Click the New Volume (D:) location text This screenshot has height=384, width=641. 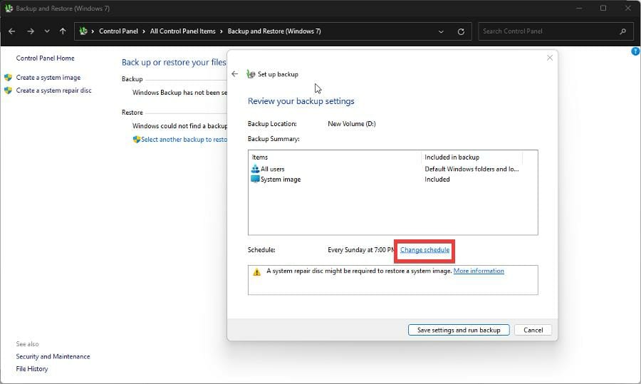[x=352, y=124]
